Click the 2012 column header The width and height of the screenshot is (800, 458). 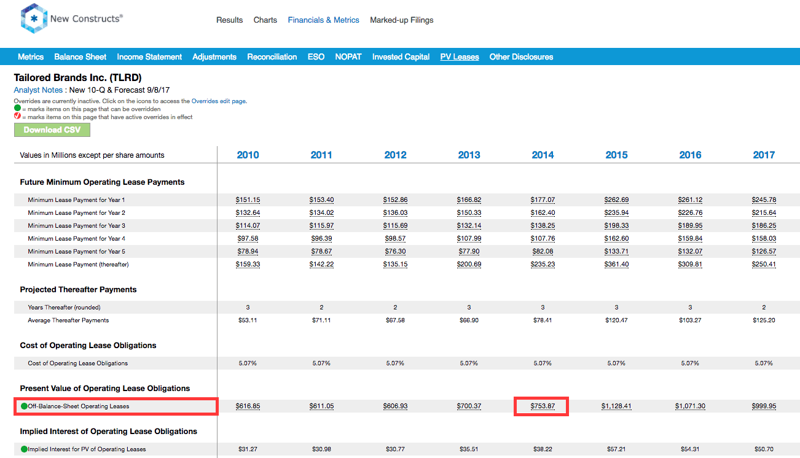tap(396, 155)
